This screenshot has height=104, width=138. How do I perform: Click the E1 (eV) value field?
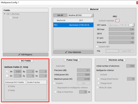tap(121, 38)
